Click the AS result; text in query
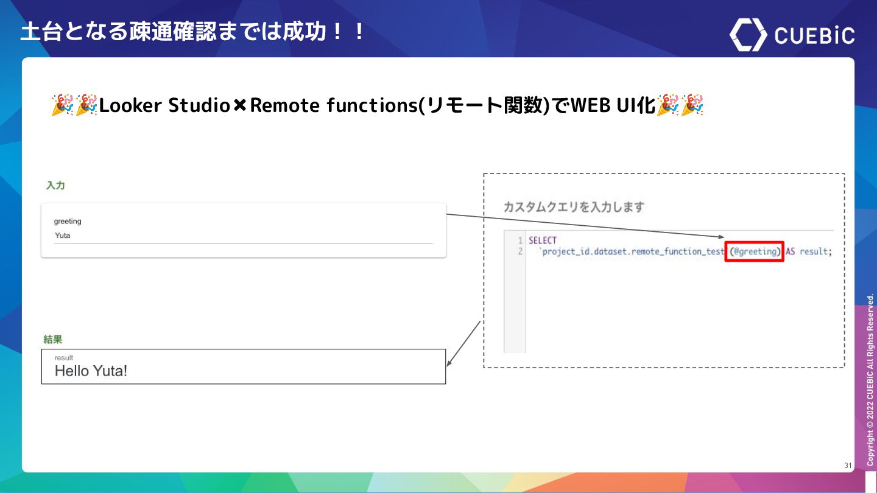 click(x=808, y=251)
